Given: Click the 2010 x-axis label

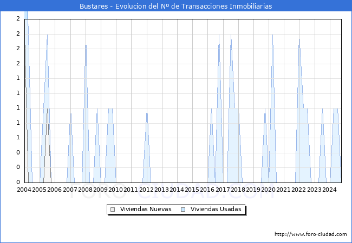Looking at the screenshot, I should point(115,190).
